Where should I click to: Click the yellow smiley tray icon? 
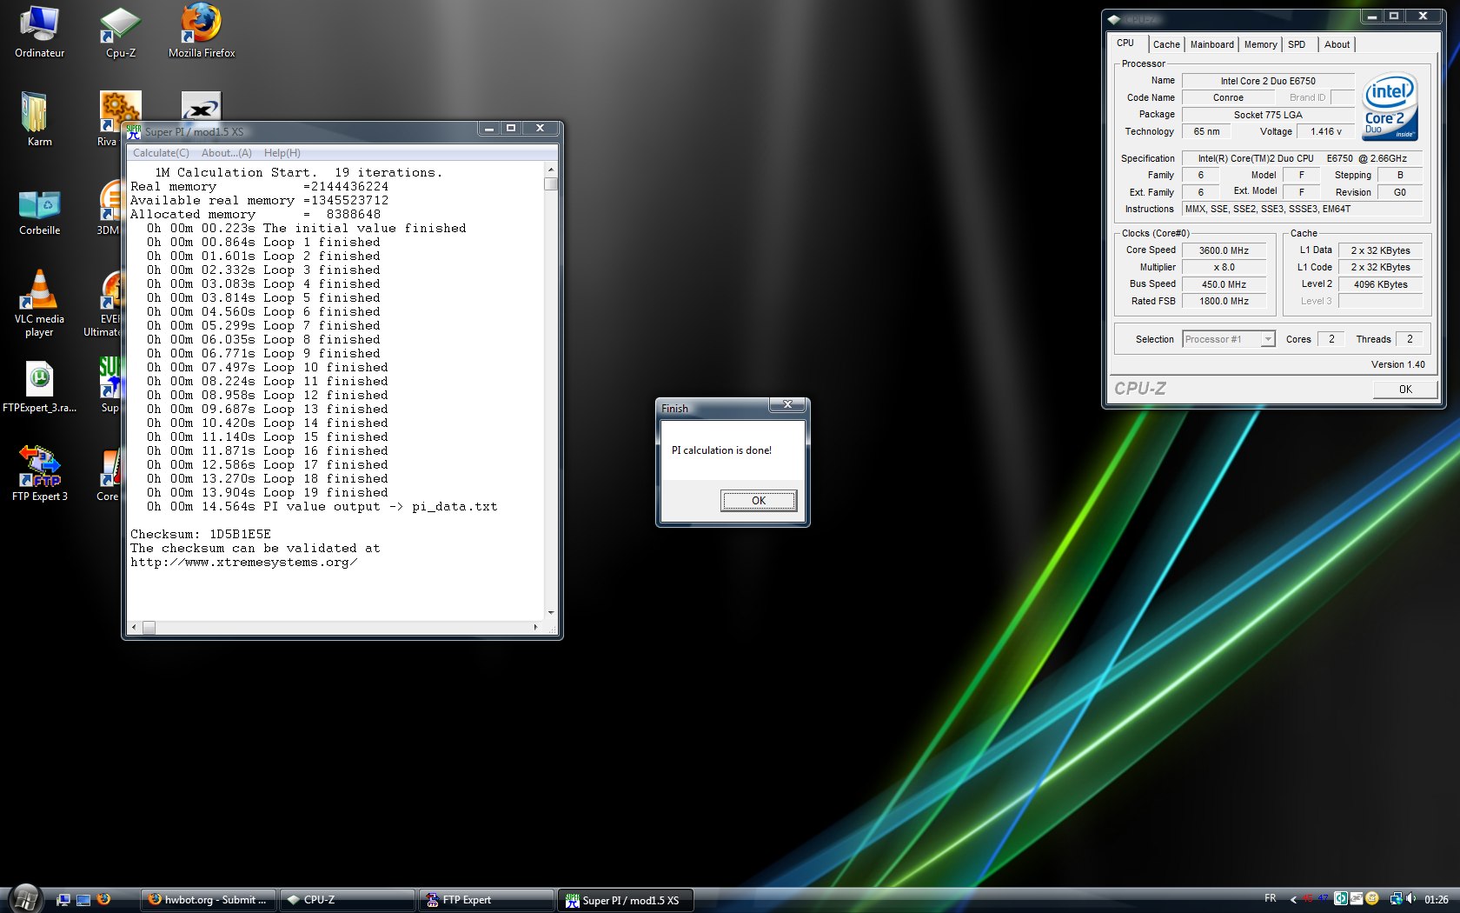(x=1372, y=899)
